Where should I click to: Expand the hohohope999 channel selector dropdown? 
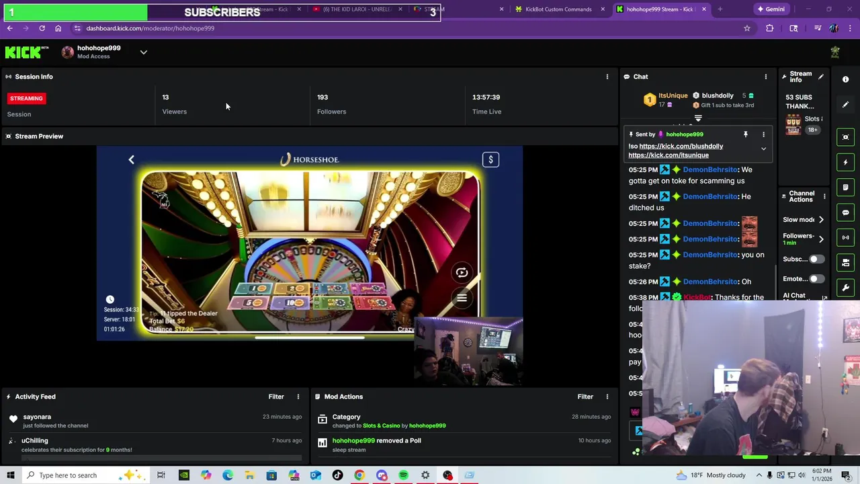143,52
